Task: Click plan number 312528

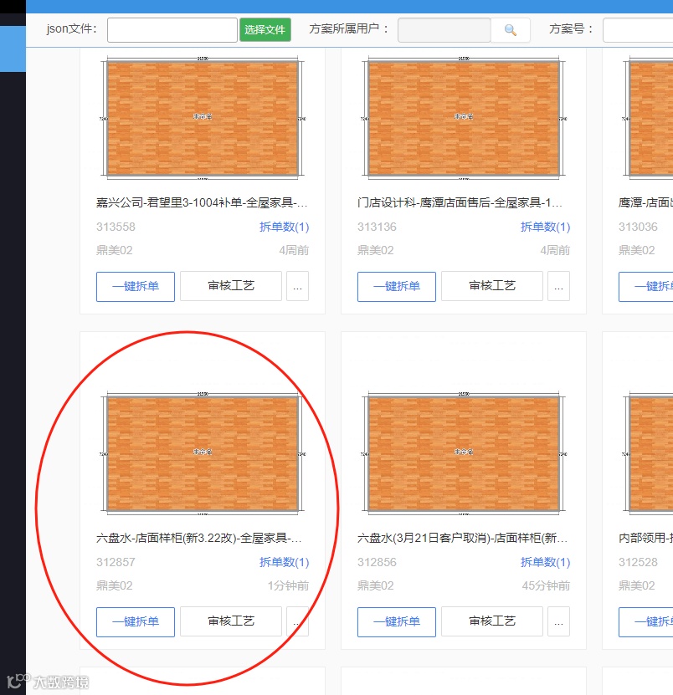Action: tap(638, 563)
